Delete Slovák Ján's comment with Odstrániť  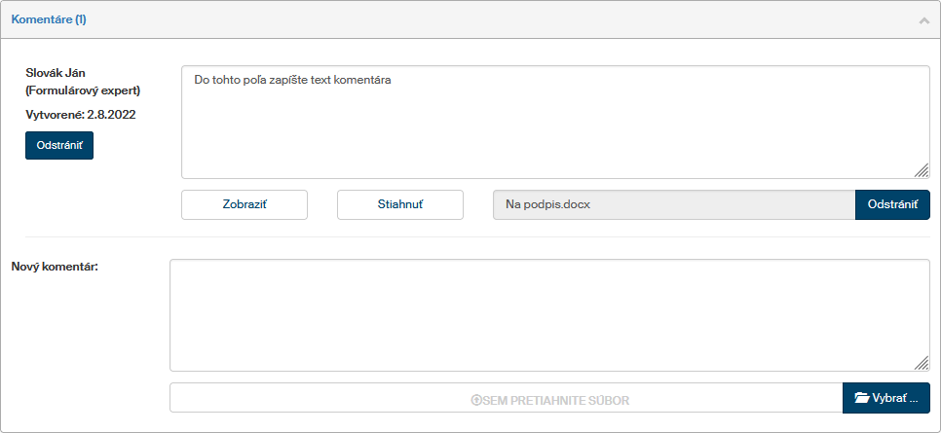click(59, 145)
